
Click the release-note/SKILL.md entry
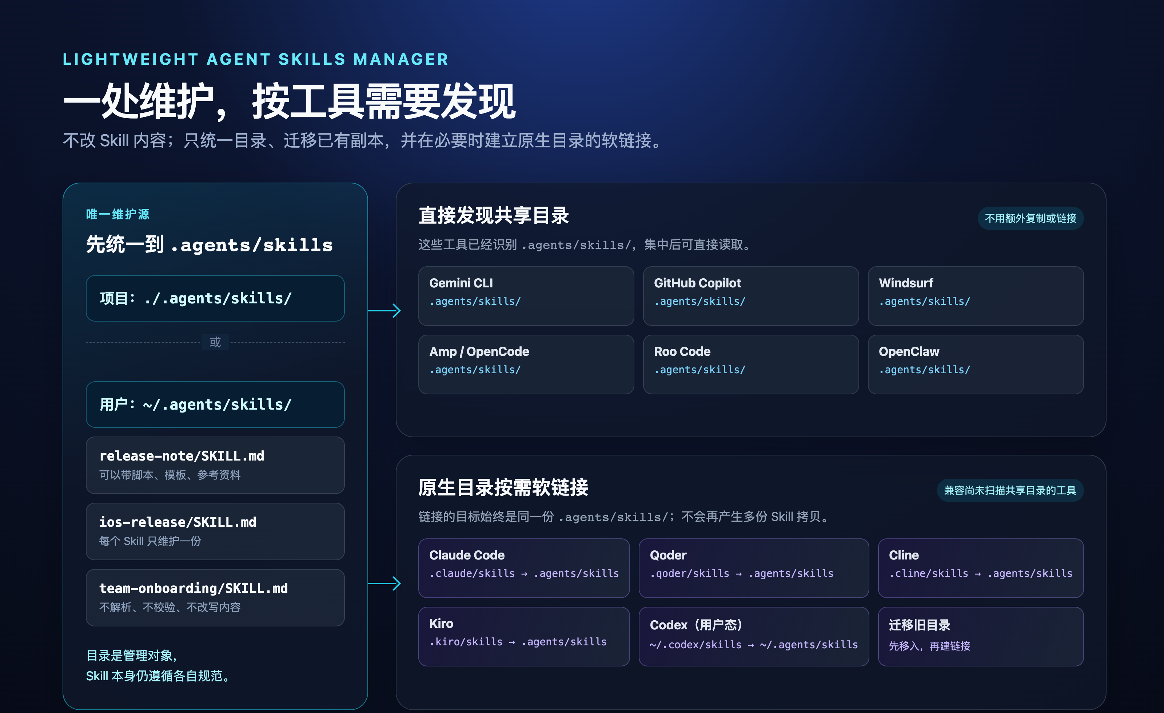click(215, 465)
